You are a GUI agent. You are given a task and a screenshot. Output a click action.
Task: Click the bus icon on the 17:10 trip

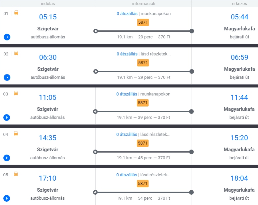tap(16, 174)
